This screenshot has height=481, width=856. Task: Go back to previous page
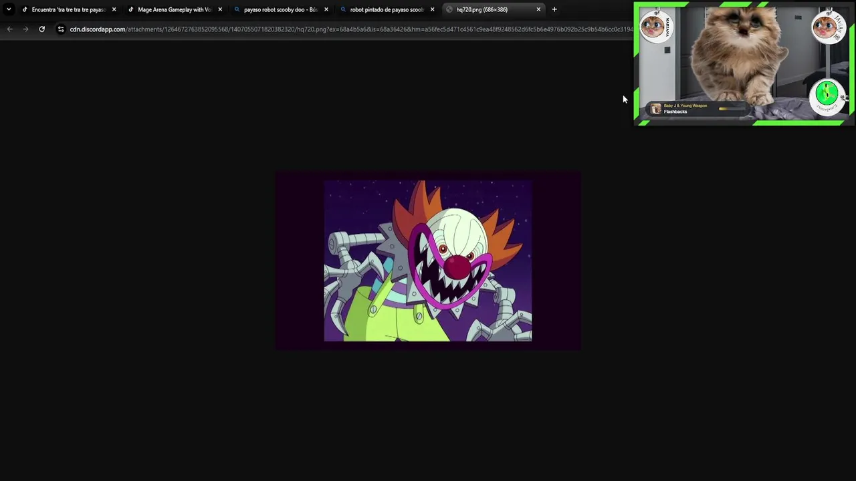point(9,29)
